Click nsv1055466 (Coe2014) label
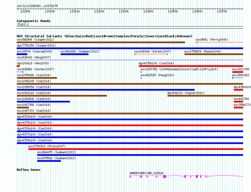The height and width of the screenshot is (192, 251). (34, 75)
